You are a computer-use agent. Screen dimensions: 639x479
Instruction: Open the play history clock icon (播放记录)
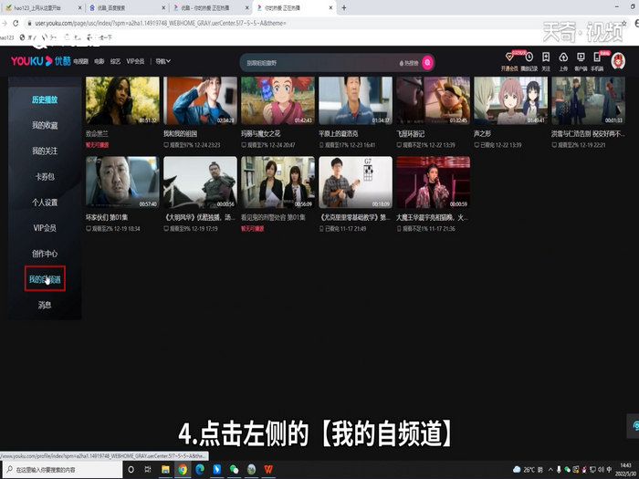click(529, 57)
